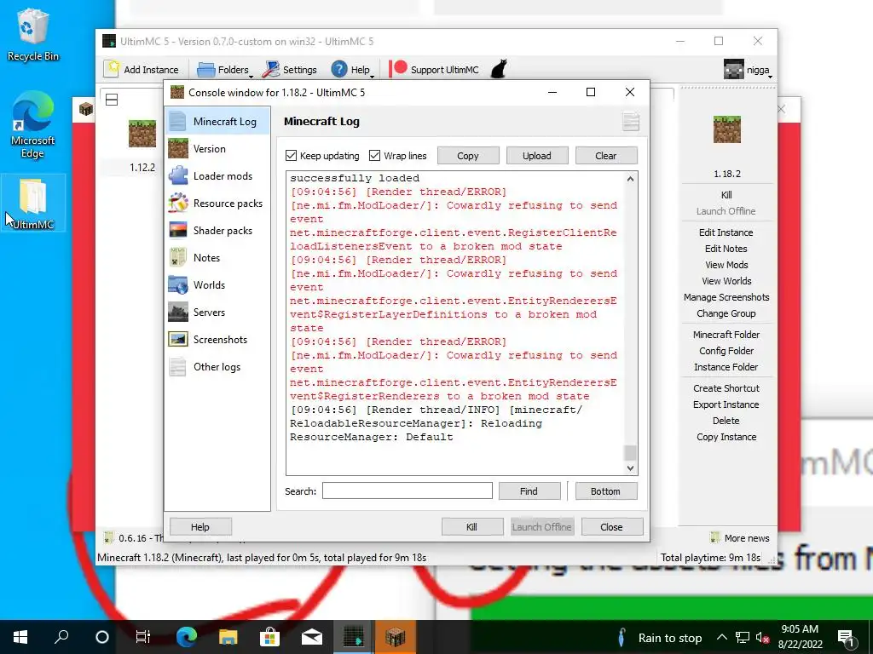The height and width of the screenshot is (654, 873).
Task: Open UltimMC Settings from toolbar
Action: tap(290, 70)
